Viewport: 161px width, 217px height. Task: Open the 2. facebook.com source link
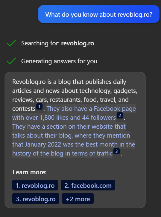point(88,185)
